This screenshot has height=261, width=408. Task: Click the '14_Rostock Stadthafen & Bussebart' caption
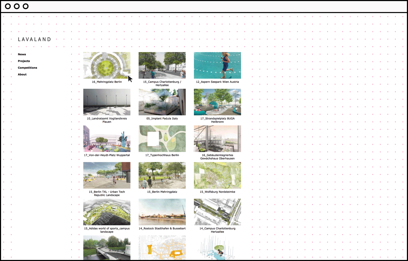point(162,229)
